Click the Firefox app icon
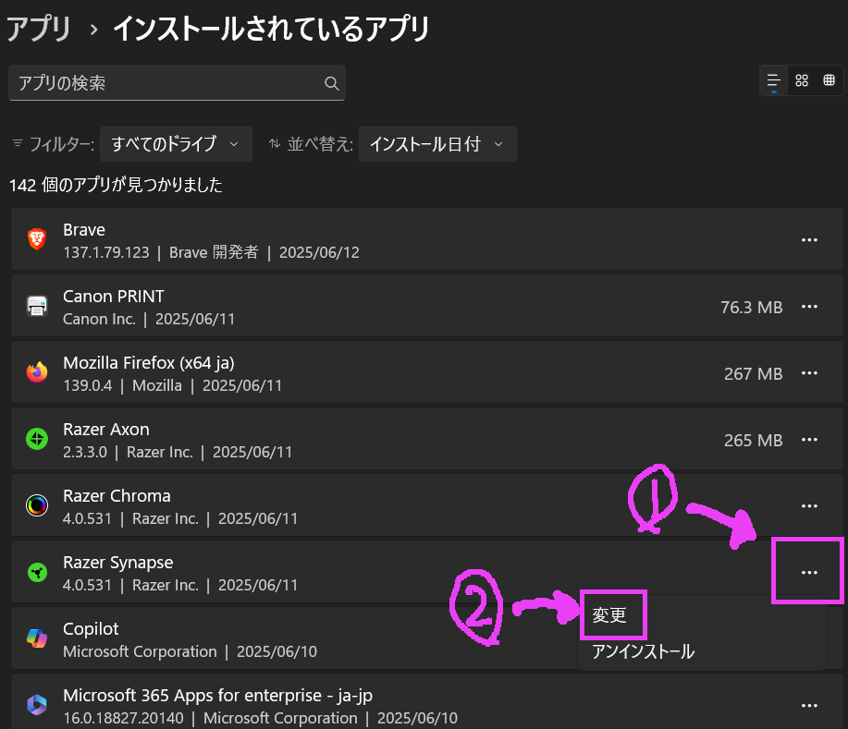This screenshot has height=729, width=848. (x=37, y=372)
